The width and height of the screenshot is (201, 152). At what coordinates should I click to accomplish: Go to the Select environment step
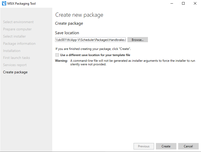(18, 22)
